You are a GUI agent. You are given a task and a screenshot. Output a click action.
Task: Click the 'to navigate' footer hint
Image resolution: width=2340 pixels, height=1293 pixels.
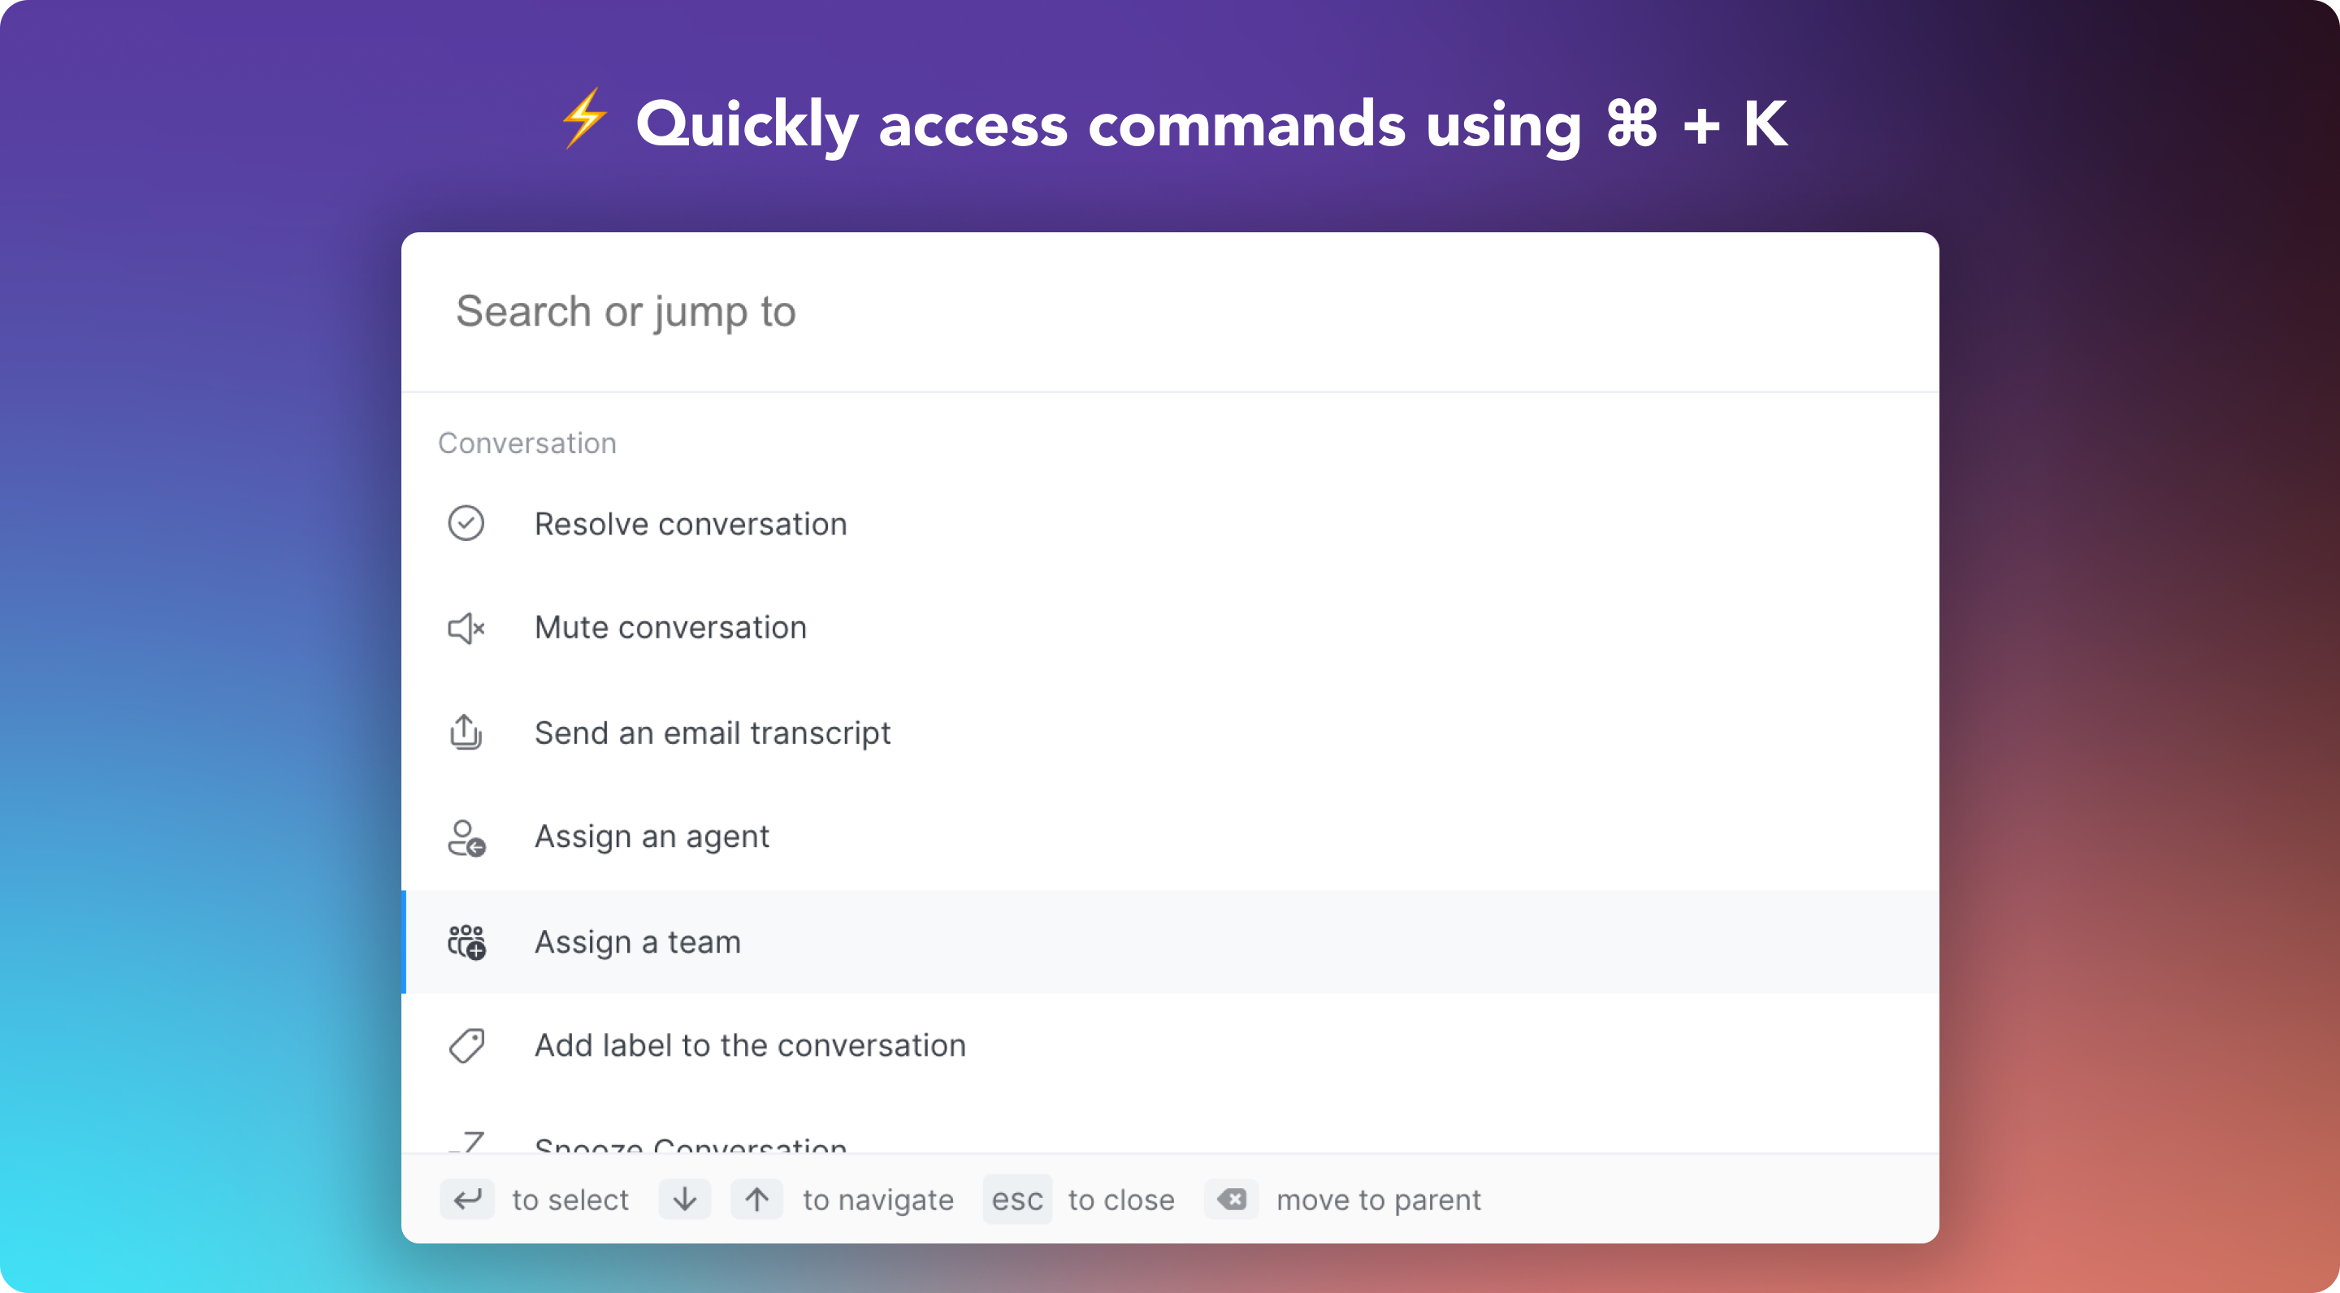[x=878, y=1200]
